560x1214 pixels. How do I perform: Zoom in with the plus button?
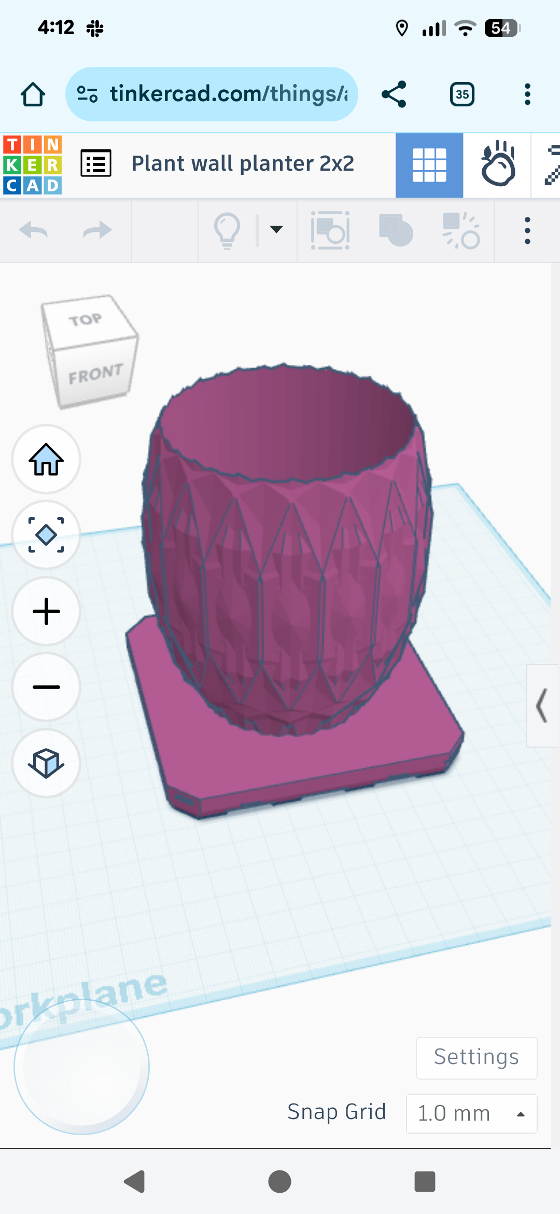[46, 611]
